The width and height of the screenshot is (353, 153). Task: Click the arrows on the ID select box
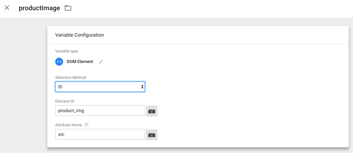142,87
